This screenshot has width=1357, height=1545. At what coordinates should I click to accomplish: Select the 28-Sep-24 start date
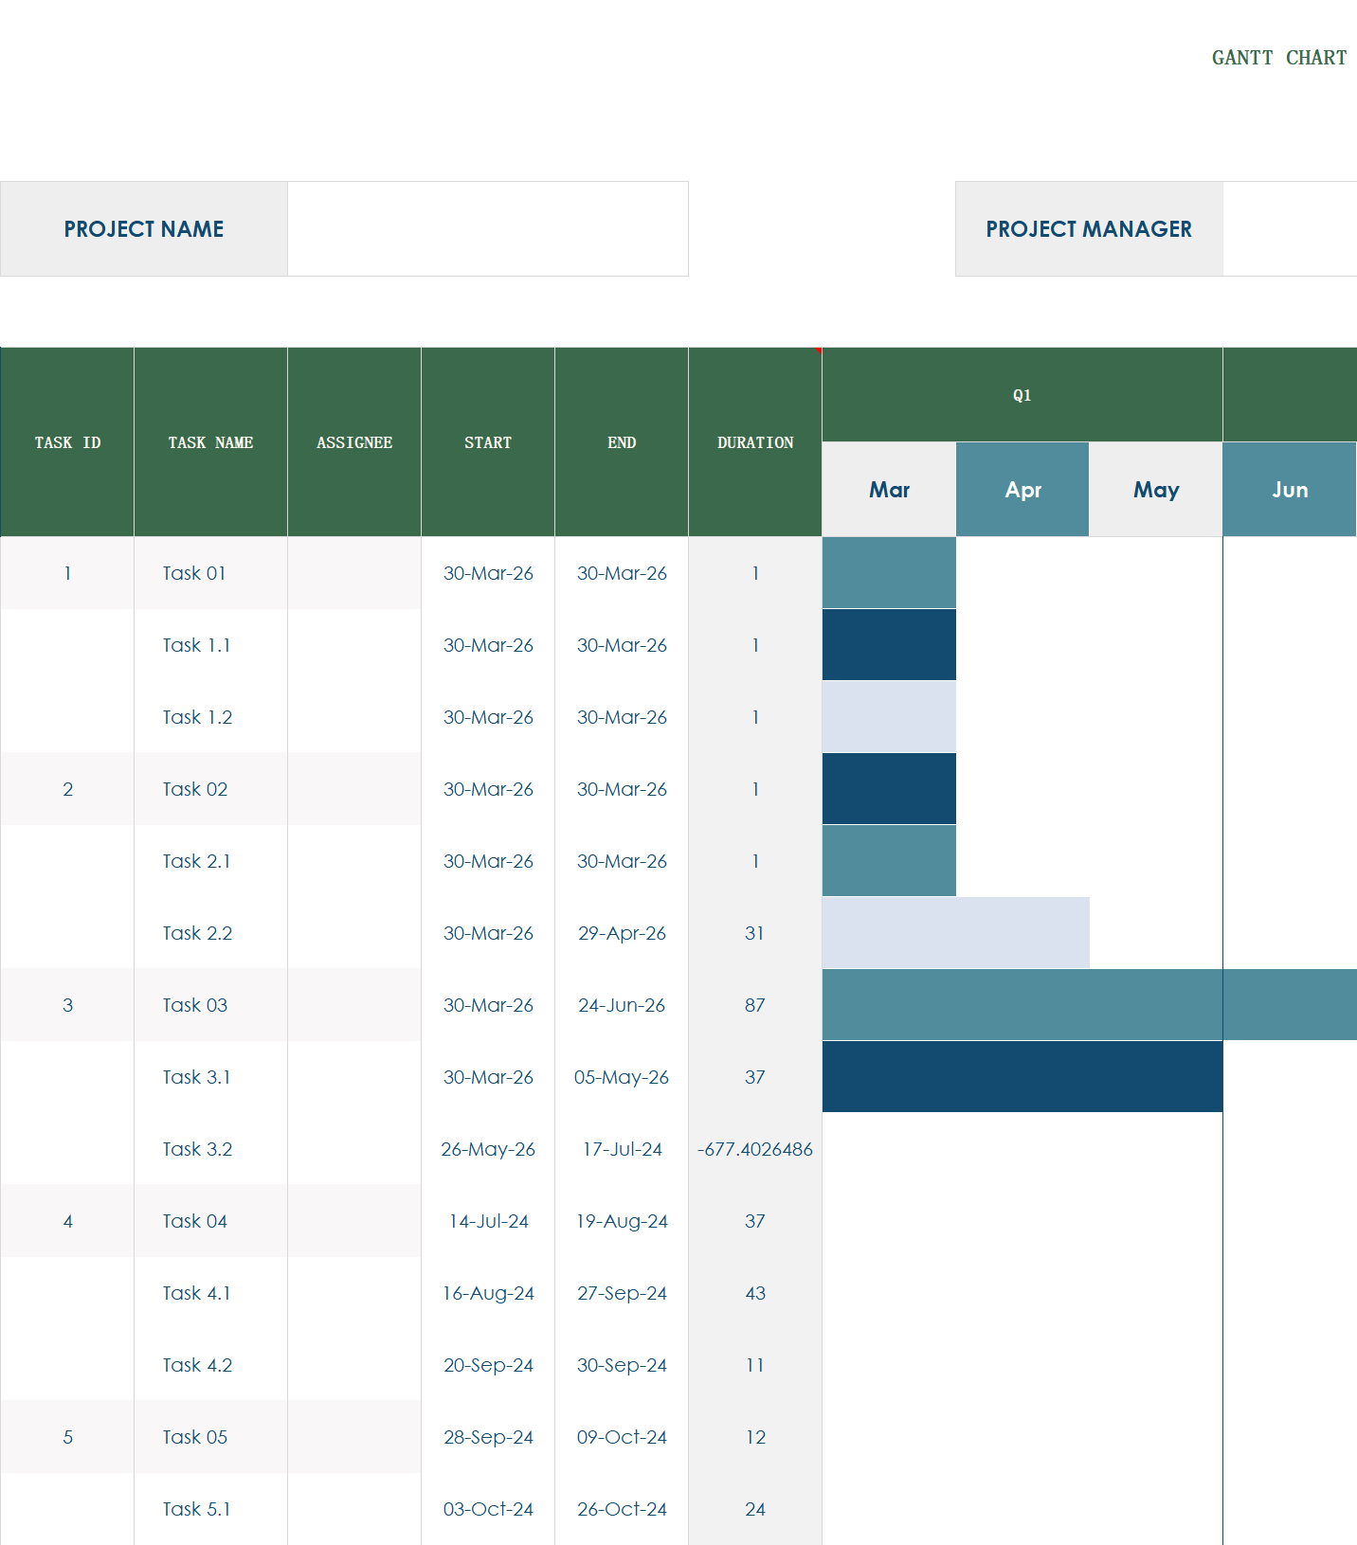point(488,1437)
